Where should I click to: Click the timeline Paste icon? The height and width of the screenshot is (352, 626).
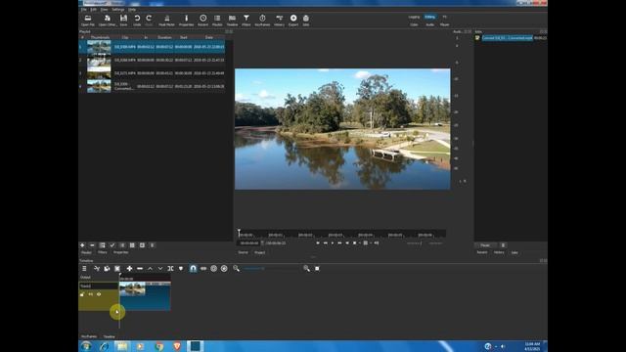click(x=117, y=269)
